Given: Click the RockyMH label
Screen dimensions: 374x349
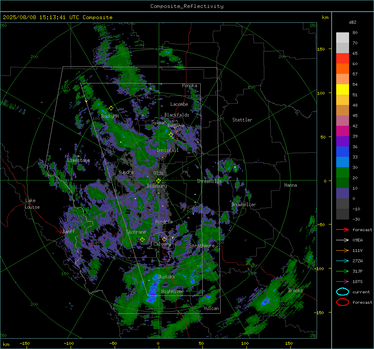Looking at the screenshot, I should (x=110, y=116).
